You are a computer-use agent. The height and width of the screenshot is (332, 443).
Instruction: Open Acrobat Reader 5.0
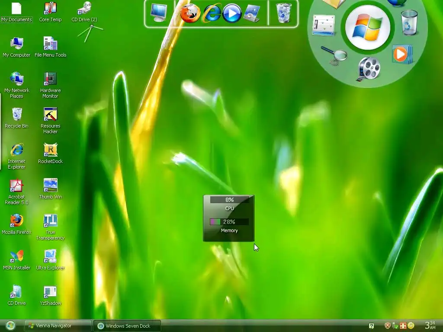click(x=16, y=192)
